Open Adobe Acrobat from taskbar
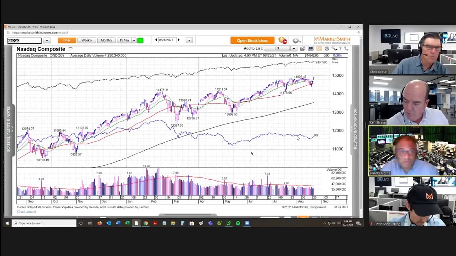456x256 pixels. point(155,223)
